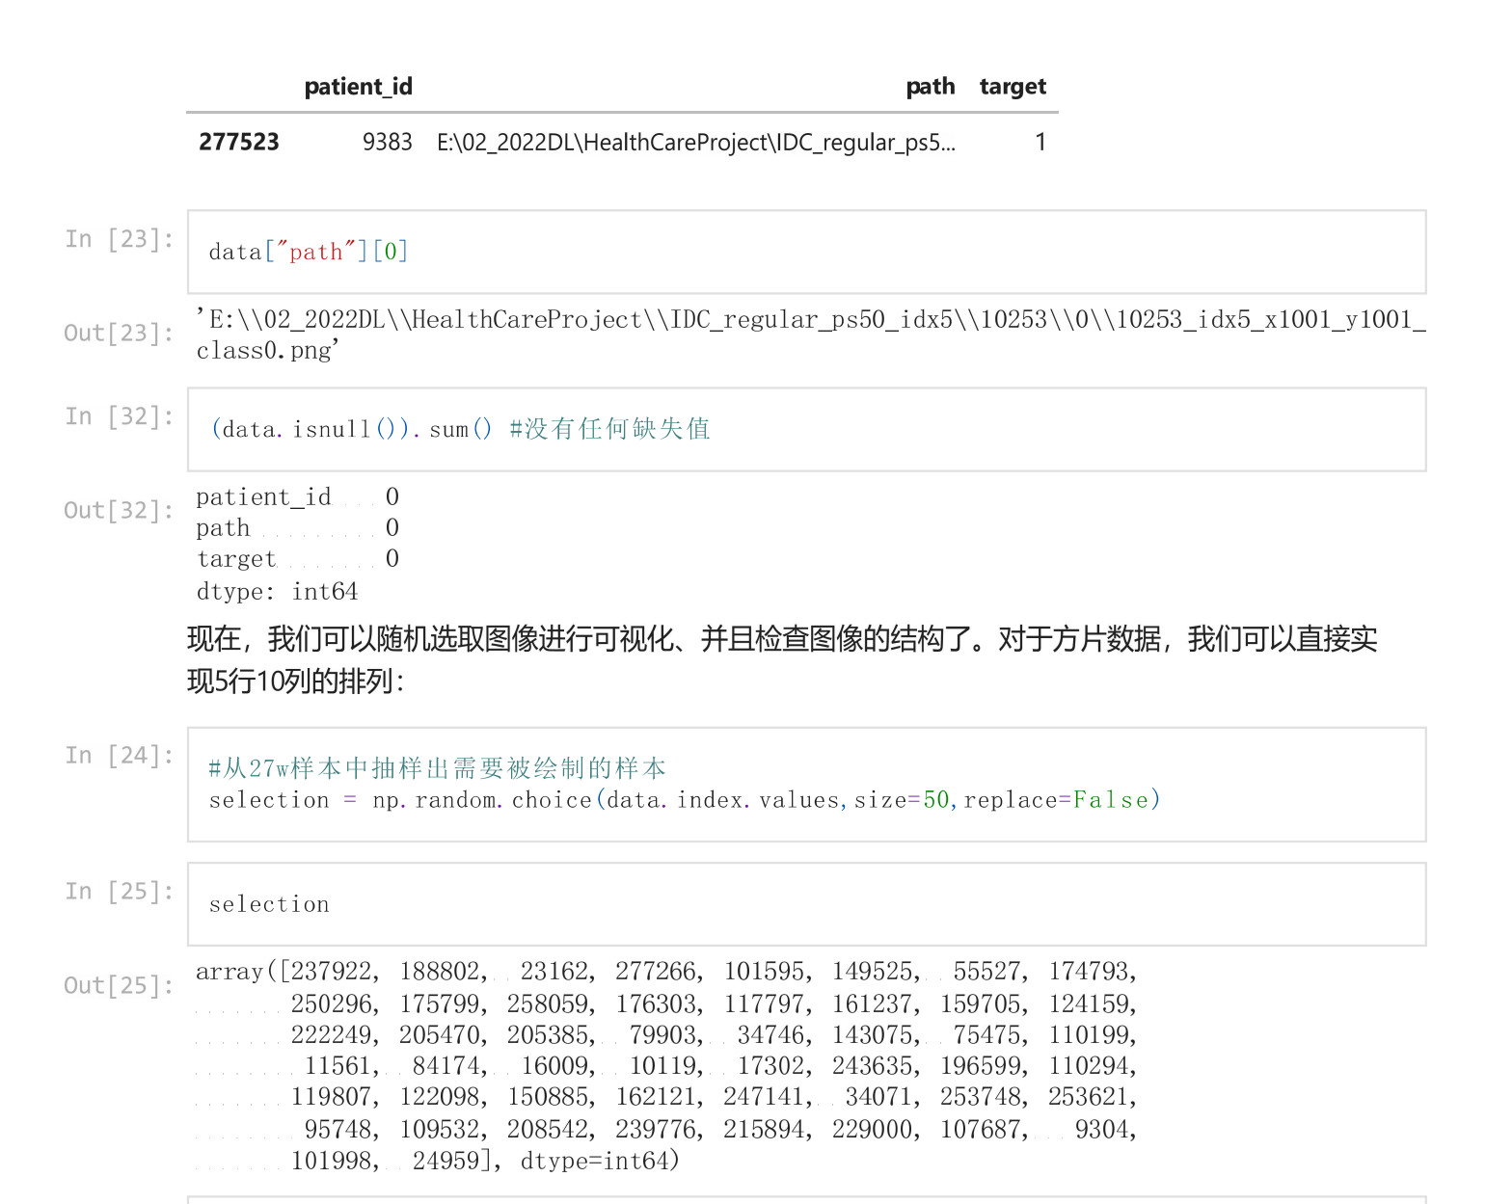Click 'replace=False' in the selection code
This screenshot has width=1486, height=1204.
(x=1057, y=799)
